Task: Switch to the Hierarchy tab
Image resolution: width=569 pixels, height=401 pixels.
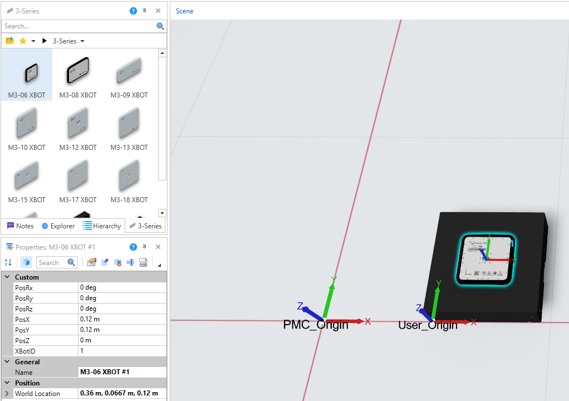Action: coord(102,226)
